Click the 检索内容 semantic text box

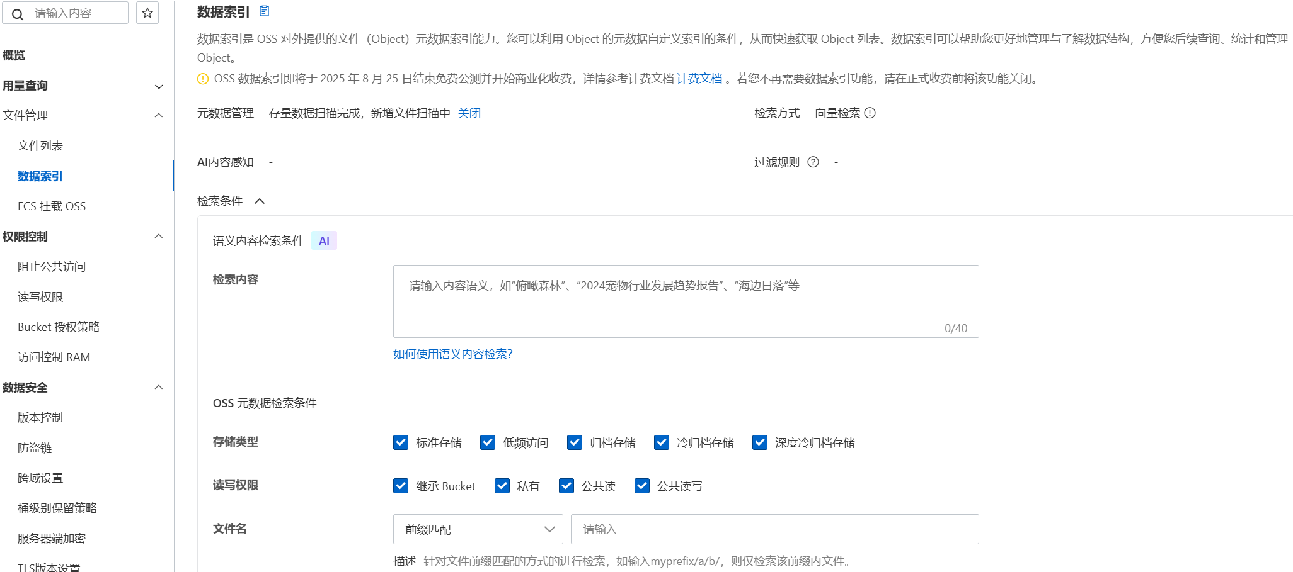pyautogui.click(x=686, y=301)
